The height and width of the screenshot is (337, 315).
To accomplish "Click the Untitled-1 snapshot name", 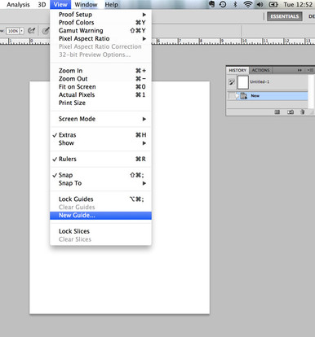I will point(260,81).
